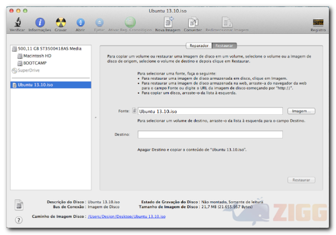Click the help question mark button

pos(19,220)
